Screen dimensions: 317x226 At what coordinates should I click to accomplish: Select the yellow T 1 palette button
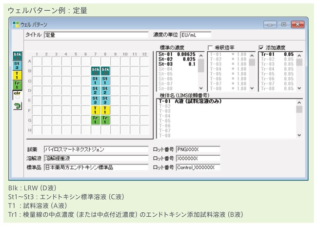coord(17,75)
